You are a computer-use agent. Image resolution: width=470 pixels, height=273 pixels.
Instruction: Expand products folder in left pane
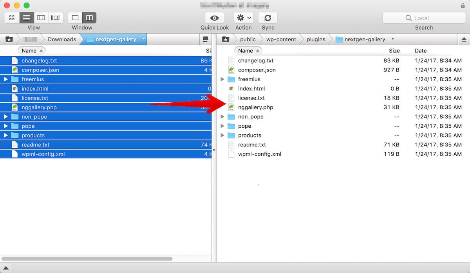[x=6, y=136]
